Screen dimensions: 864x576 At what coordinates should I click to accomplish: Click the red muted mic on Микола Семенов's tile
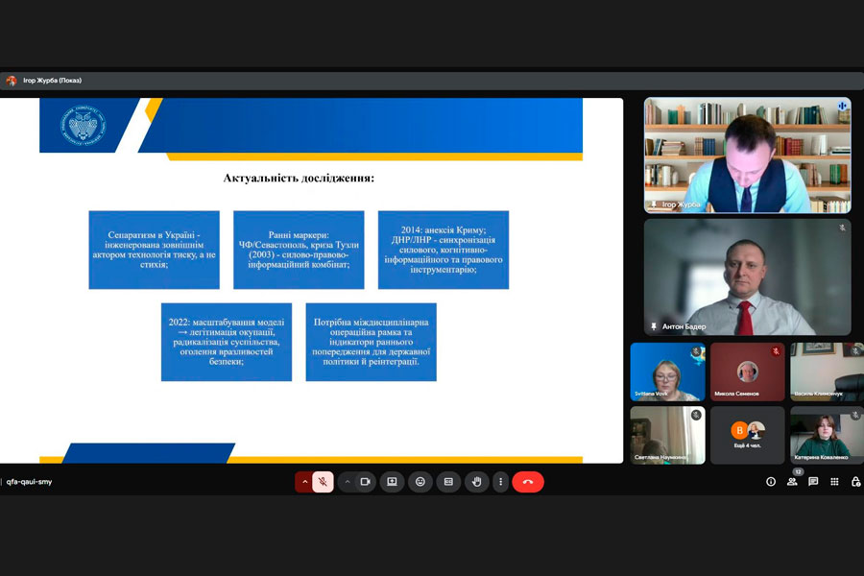point(776,351)
